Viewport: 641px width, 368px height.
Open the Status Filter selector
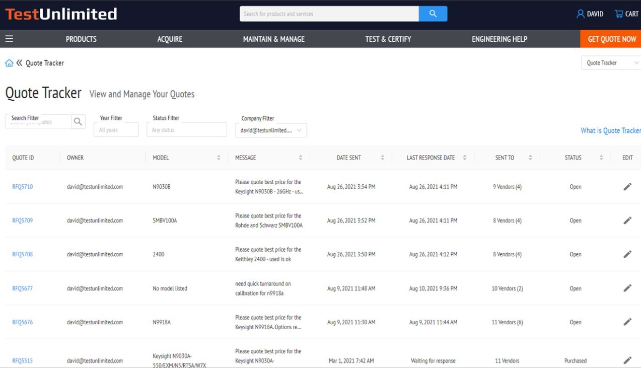click(186, 129)
